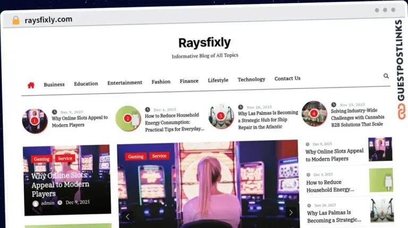
Task: Advance slider with right arrow
Action: pyautogui.click(x=291, y=213)
